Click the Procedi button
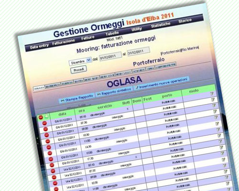This screenshot has width=239, height=191. (79, 70)
